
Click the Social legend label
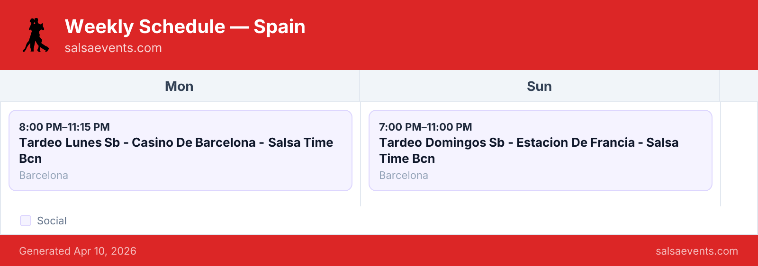(52, 221)
